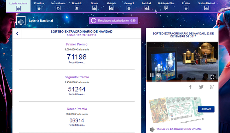This screenshot has width=230, height=133.
Task: Select the Quiniela ball icon
Action: point(111,8)
